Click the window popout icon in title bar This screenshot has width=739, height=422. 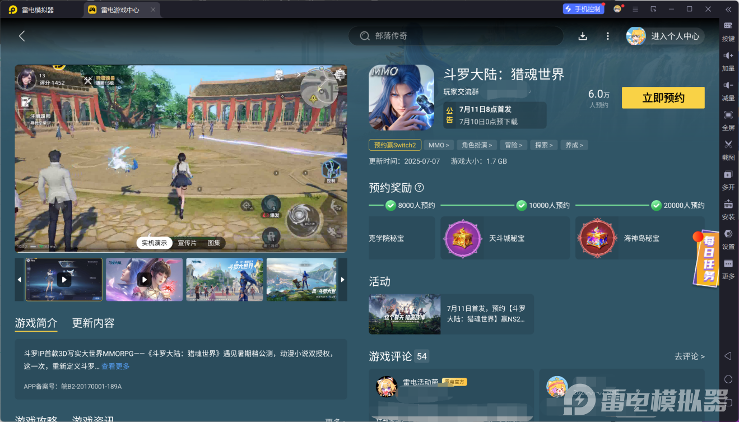coord(653,9)
